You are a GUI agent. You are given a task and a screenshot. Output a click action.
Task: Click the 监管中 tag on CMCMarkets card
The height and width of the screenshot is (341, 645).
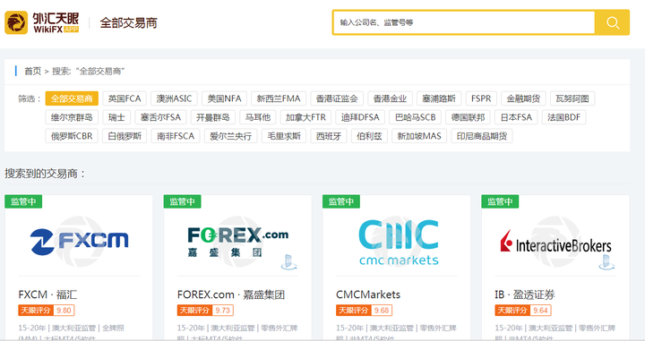pyautogui.click(x=341, y=201)
